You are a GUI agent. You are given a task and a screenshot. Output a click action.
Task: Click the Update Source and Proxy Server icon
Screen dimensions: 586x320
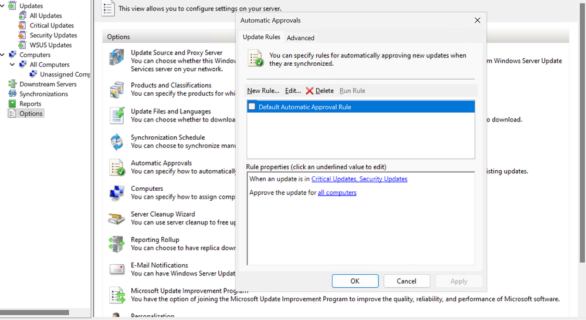[117, 58]
